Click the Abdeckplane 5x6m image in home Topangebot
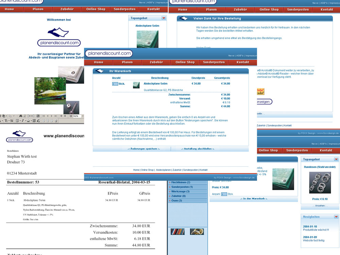Screen dimensions: 340x255 pos(148,39)
